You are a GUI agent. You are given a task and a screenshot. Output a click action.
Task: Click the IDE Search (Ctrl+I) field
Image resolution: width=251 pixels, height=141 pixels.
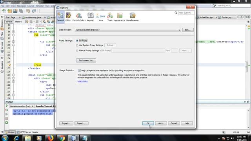tap(233, 5)
